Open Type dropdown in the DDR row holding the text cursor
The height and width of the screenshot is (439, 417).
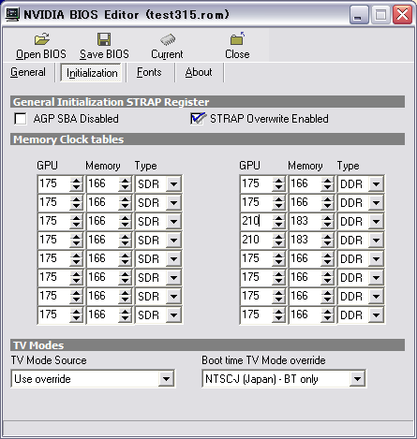(376, 222)
